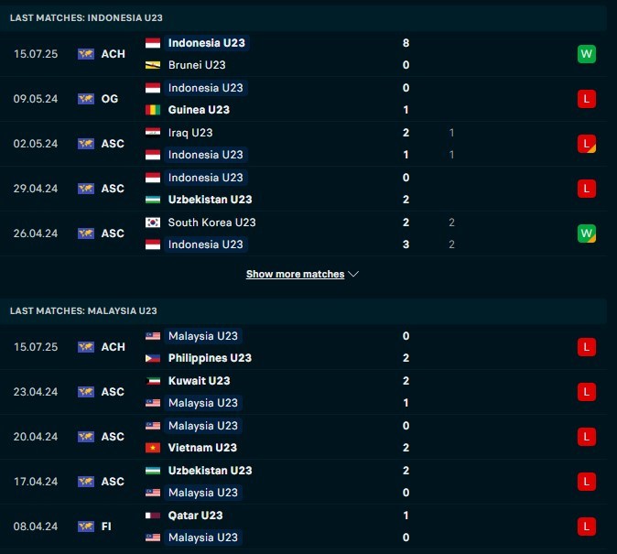617x554 pixels.
Task: Click the Philippines U23 flag icon
Action: coord(153,358)
